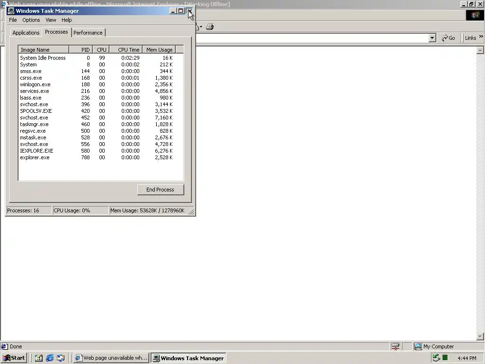
Task: Restore down the Internet Explorer window
Action: [x=471, y=4]
